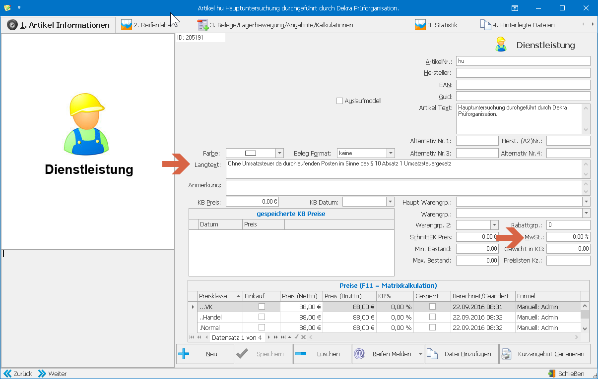Switch to 1. Artikel Informationen tab
Screen dimensions: 598x379
(x=59, y=25)
